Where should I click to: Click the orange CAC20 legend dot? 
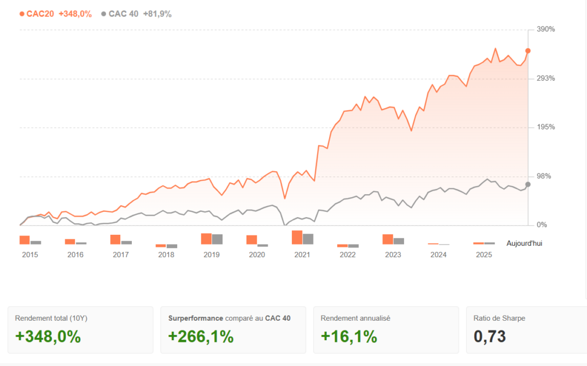coord(22,14)
